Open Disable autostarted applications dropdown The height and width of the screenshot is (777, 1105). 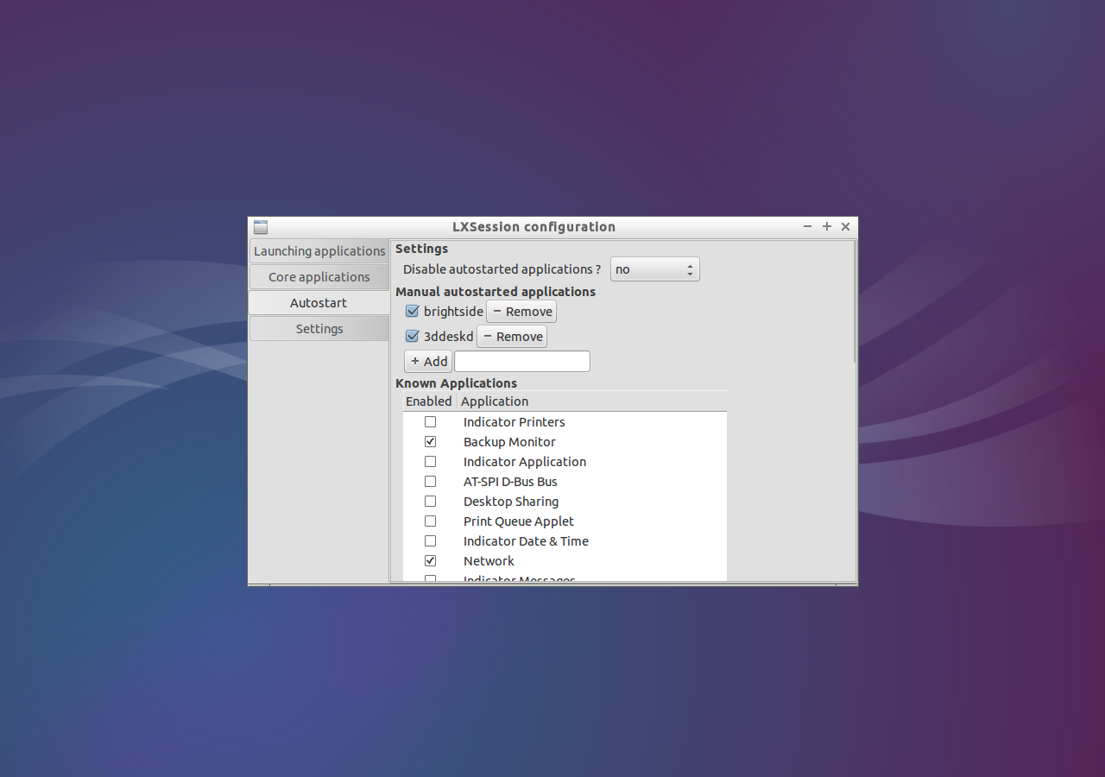tap(655, 269)
